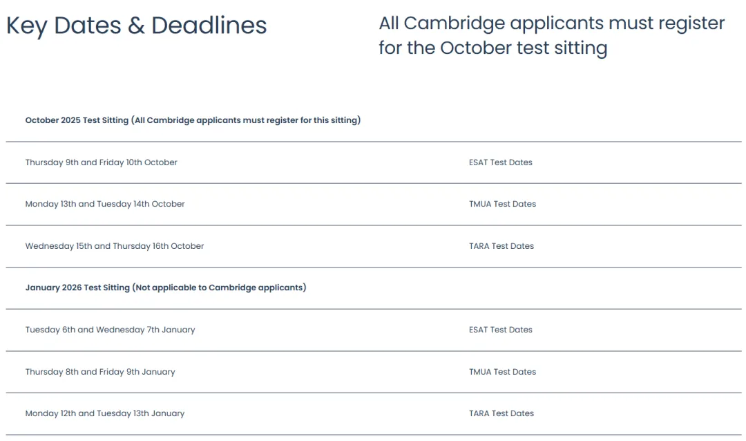The width and height of the screenshot is (746, 441).
Task: Select Wednesday 15th and Thursday 16th October
Action: click(115, 246)
